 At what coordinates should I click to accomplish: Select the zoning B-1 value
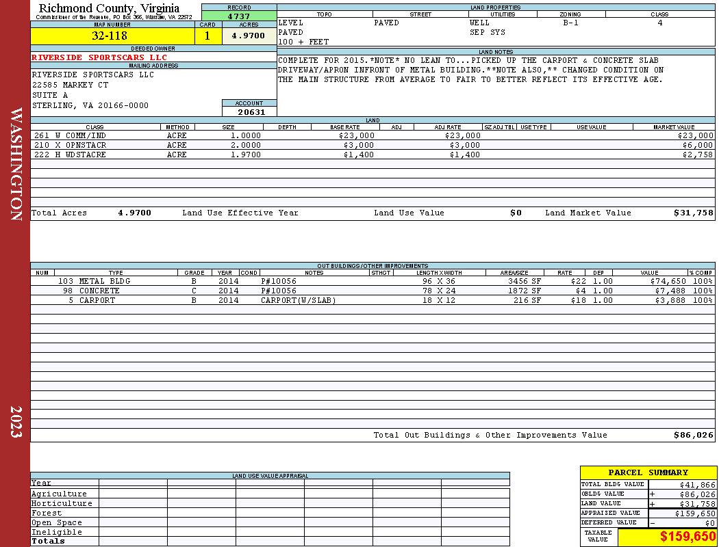point(571,23)
